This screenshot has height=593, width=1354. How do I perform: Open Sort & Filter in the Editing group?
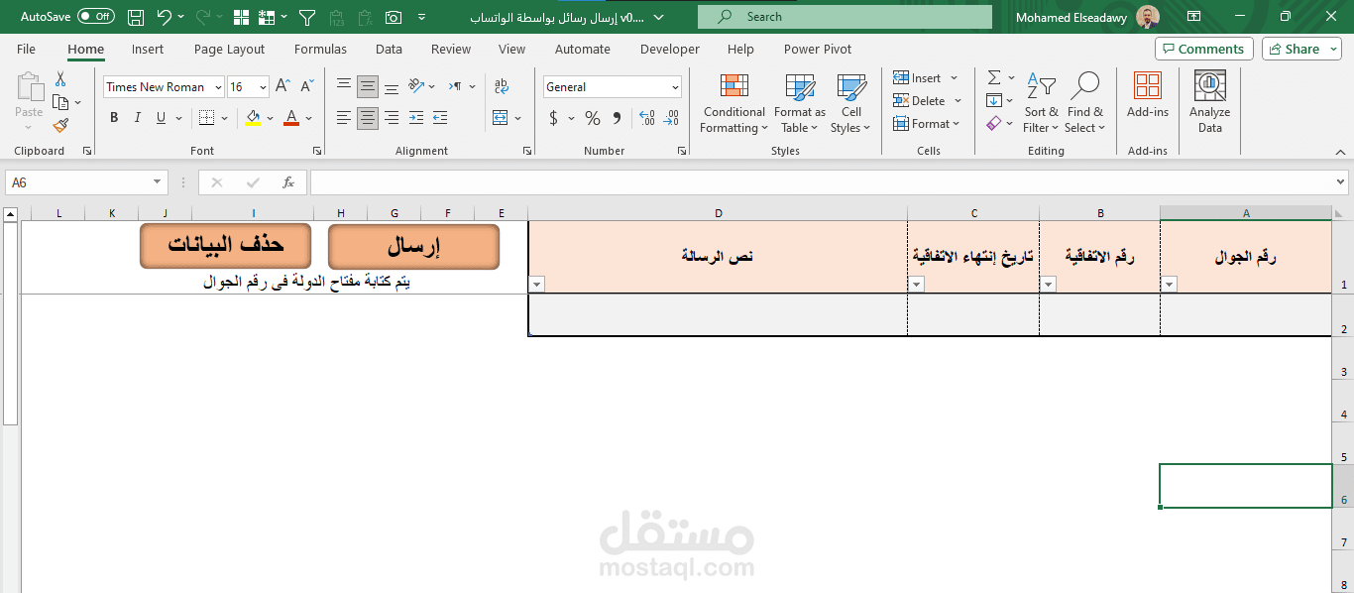point(1041,102)
